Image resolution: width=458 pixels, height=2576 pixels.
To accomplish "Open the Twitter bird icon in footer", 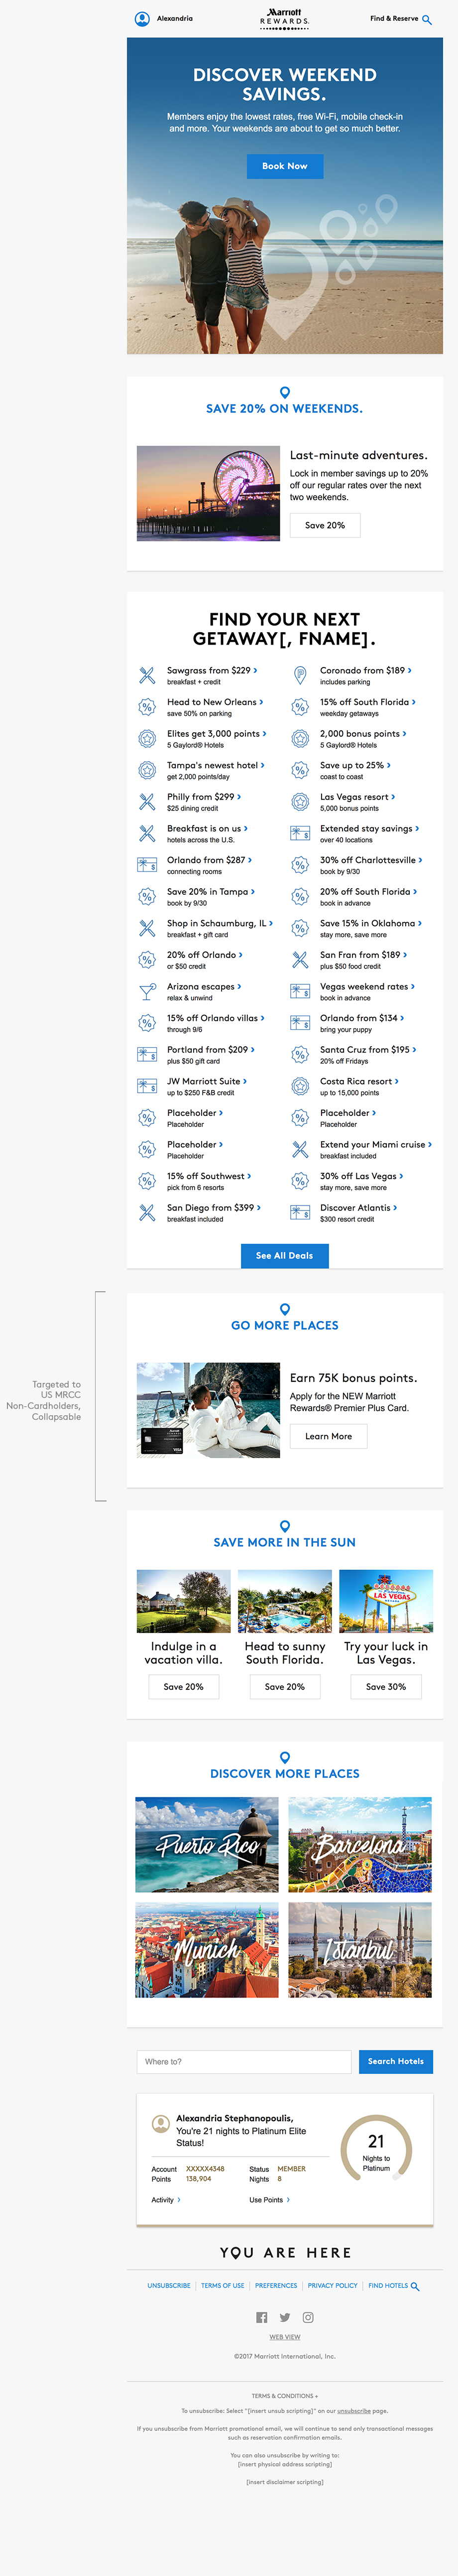I will (x=285, y=2317).
